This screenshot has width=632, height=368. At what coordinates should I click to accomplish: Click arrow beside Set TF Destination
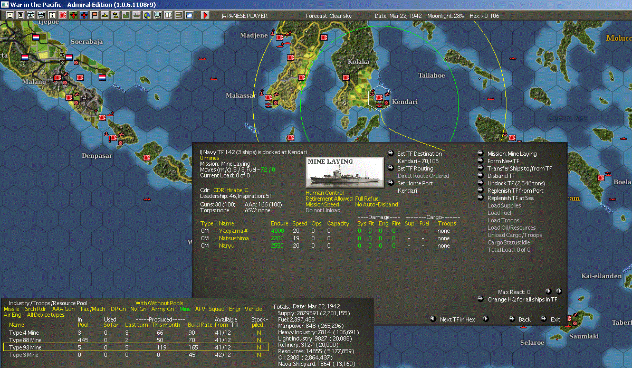[x=391, y=153]
